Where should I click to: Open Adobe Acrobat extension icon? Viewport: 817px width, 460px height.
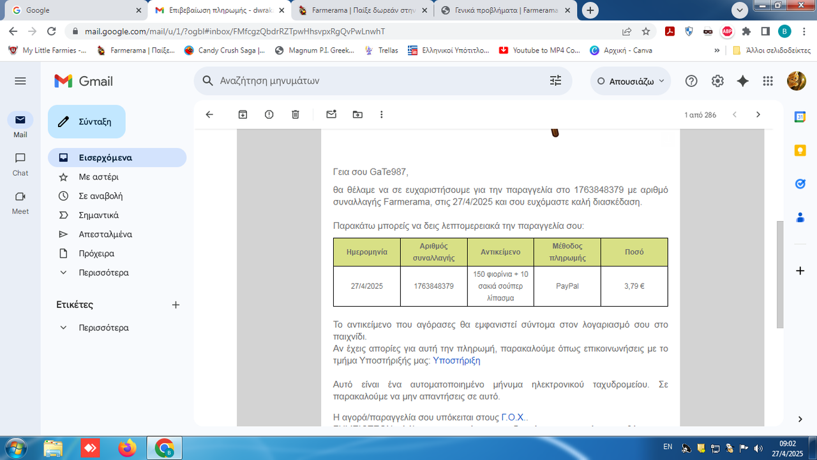670,31
